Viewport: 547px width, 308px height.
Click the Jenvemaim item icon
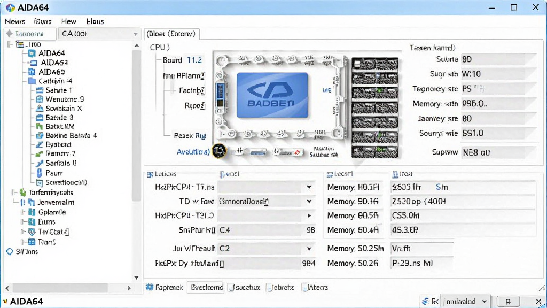click(x=32, y=202)
